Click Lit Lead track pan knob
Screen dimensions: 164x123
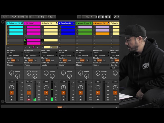29,87
